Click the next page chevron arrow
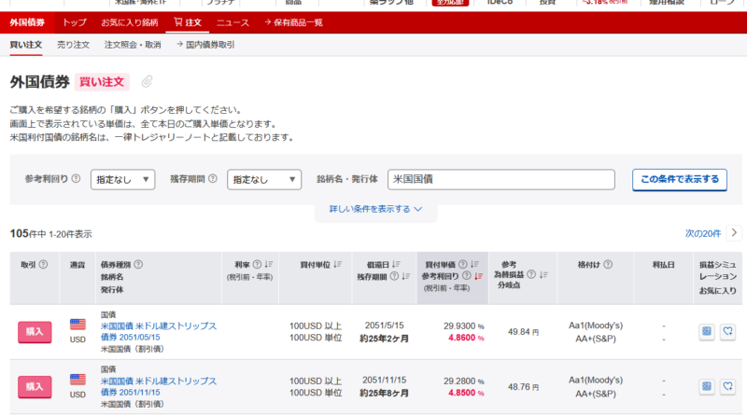Viewport: 747px width, 416px height. tap(734, 233)
